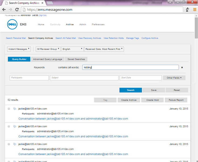Viewport: 198px width, 162px height.
Task: Open the Configure Archive link
Action: [x=150, y=38]
